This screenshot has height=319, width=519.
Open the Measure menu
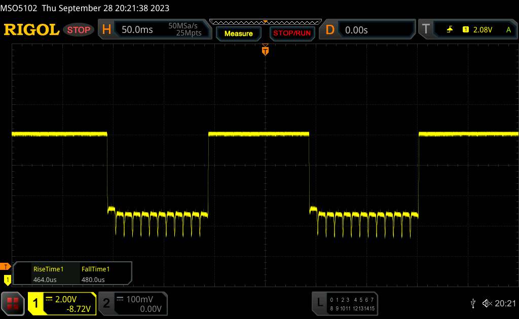[x=238, y=33]
